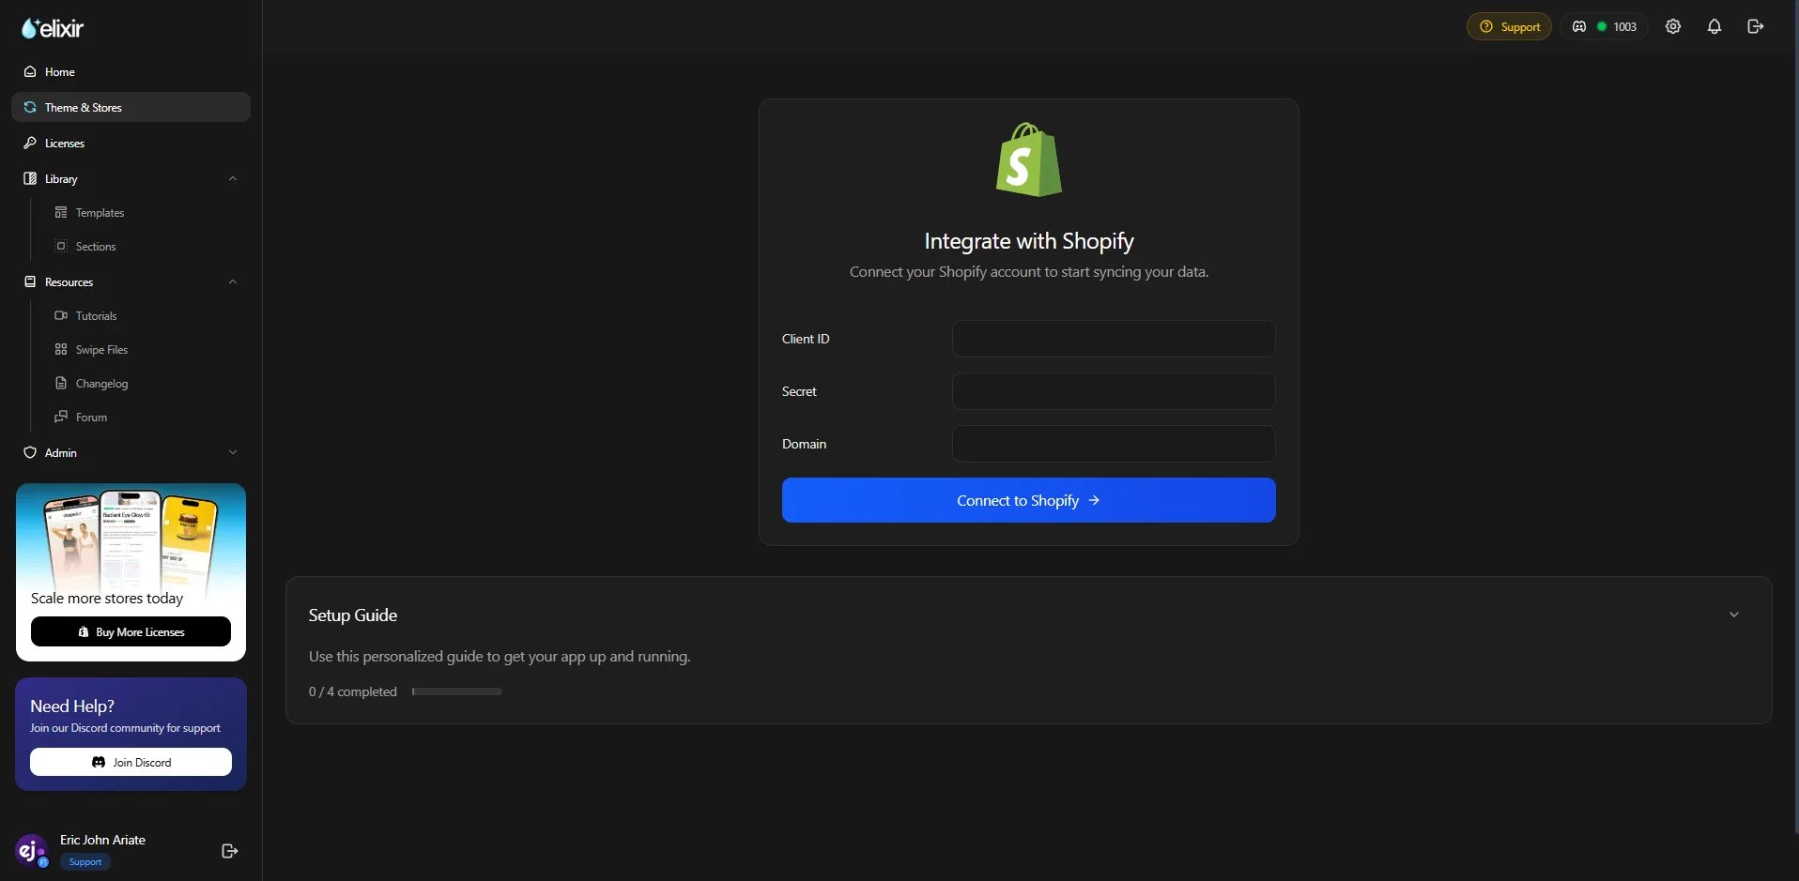Click the Shopify bag logo
The image size is (1799, 881).
coord(1029,159)
